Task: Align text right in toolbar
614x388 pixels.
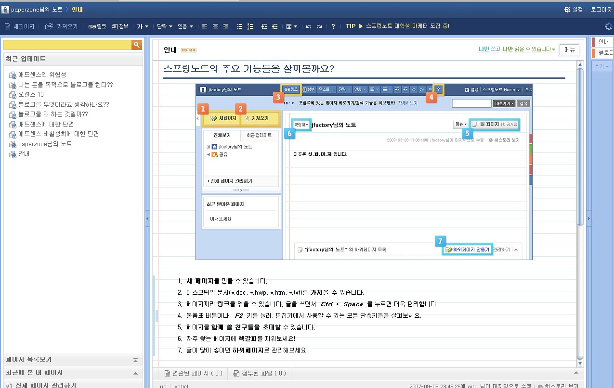Action: 226,26
